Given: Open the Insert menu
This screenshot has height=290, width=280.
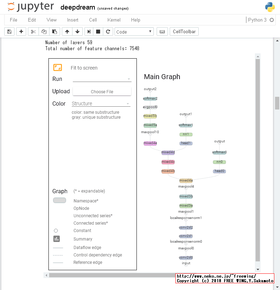Looking at the screenshot, I should coord(73,20).
